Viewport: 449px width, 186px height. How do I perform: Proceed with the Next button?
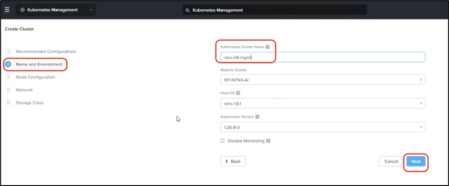pos(416,161)
